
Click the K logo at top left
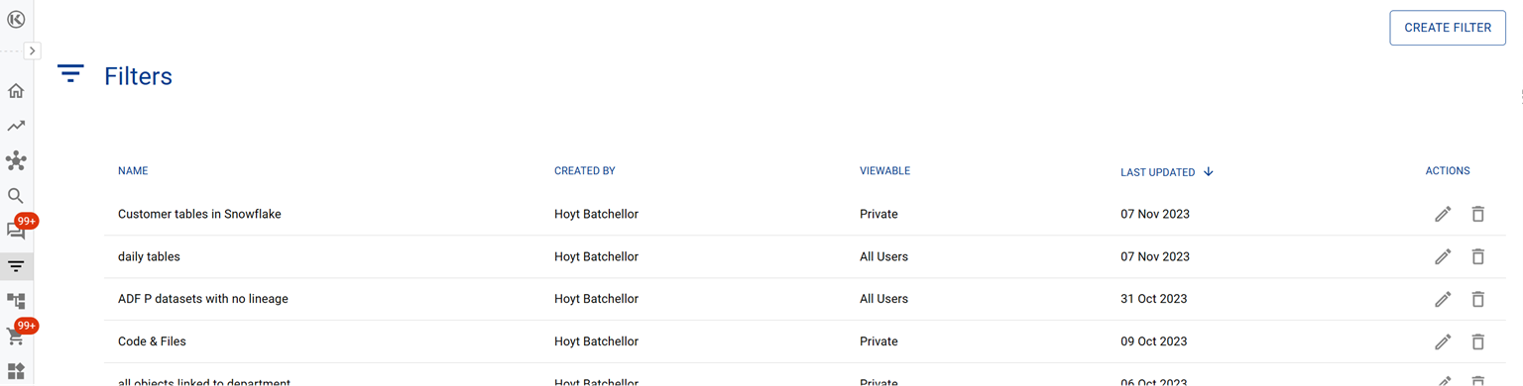pos(16,19)
